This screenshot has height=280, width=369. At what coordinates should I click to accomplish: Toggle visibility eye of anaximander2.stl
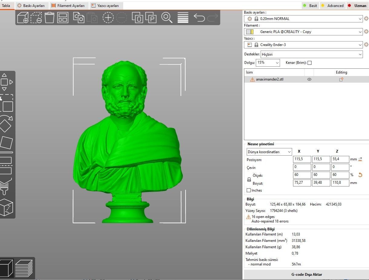309,79
